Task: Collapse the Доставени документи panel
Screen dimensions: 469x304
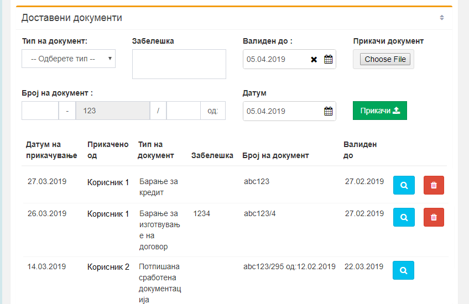Action: [442, 18]
